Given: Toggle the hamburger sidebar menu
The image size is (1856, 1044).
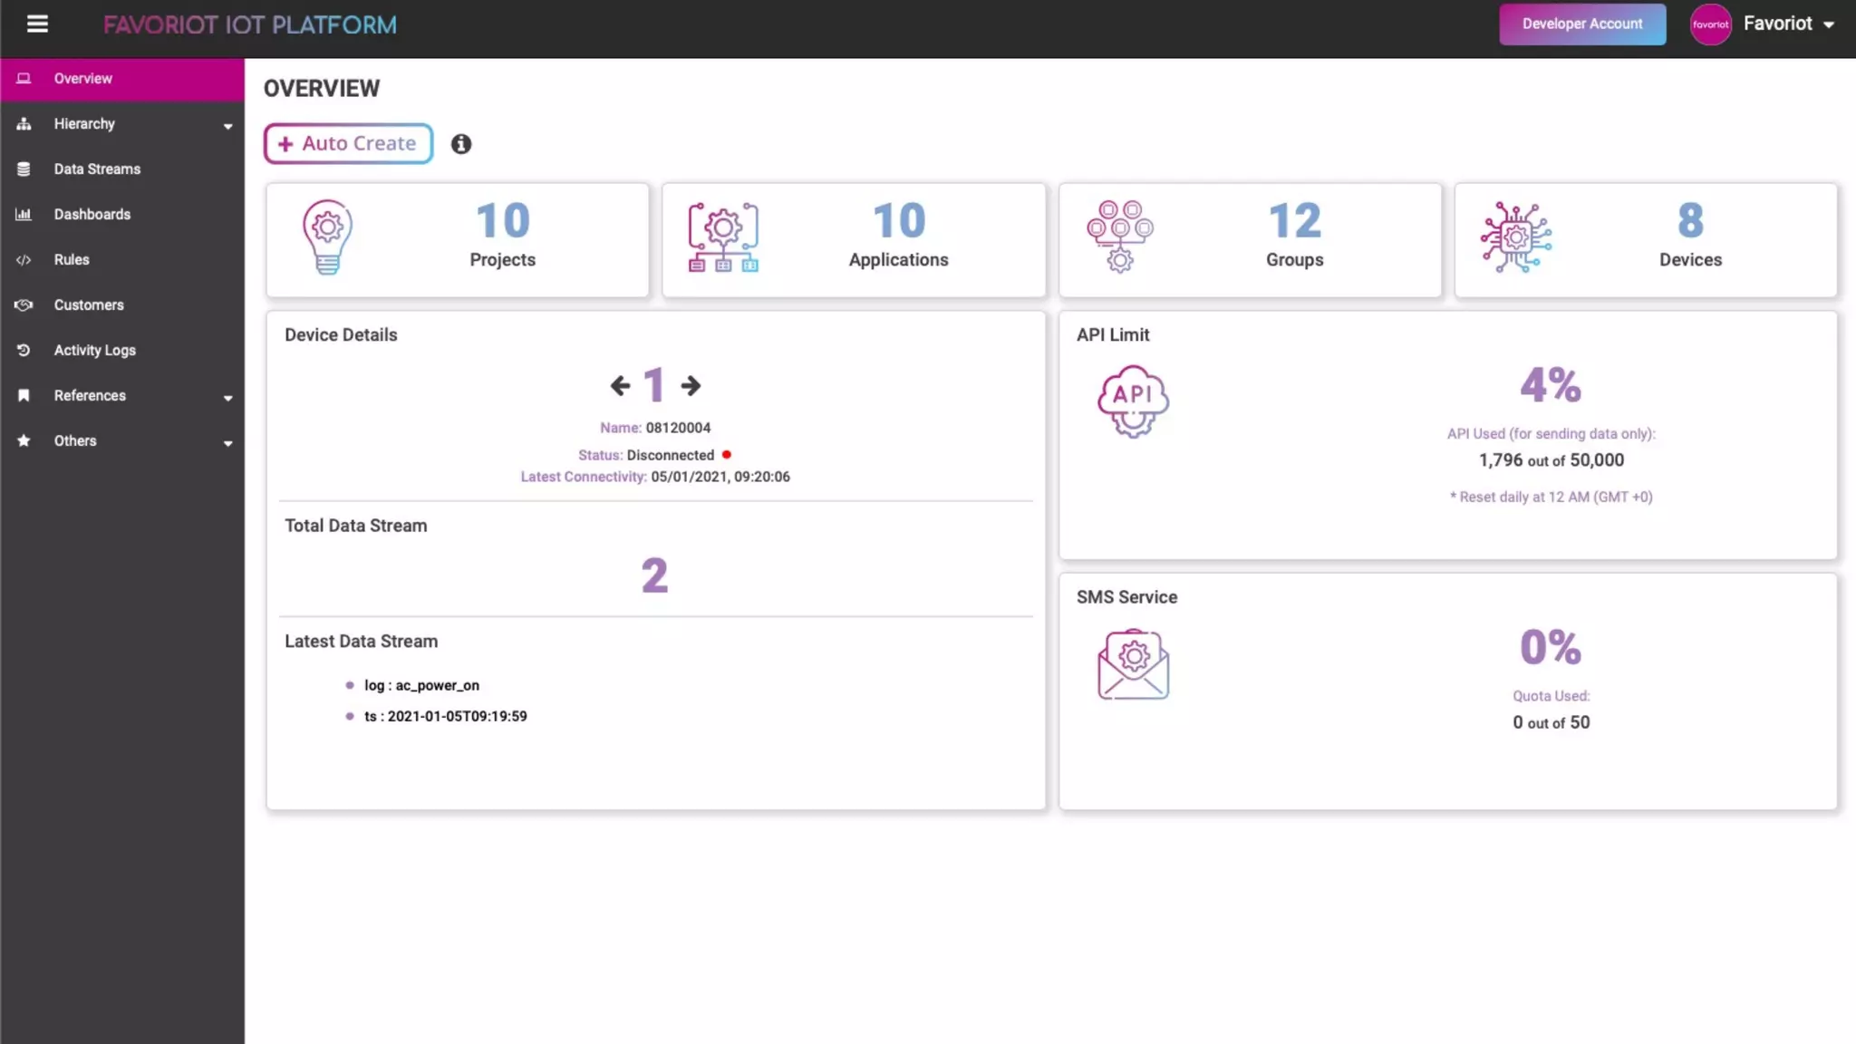Looking at the screenshot, I should pyautogui.click(x=37, y=24).
